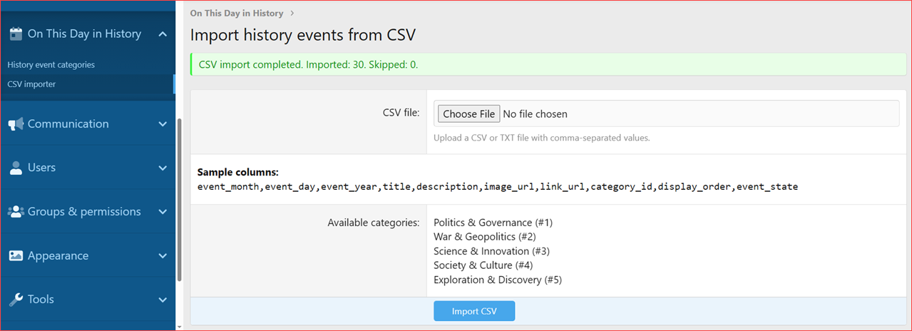Open the On This Day in History menu

pyautogui.click(x=84, y=34)
